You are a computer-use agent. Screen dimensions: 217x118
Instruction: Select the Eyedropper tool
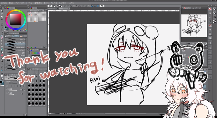pos(2,28)
